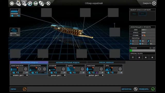
Task: Close the ship overview with the X icon
Action: coord(154,3)
